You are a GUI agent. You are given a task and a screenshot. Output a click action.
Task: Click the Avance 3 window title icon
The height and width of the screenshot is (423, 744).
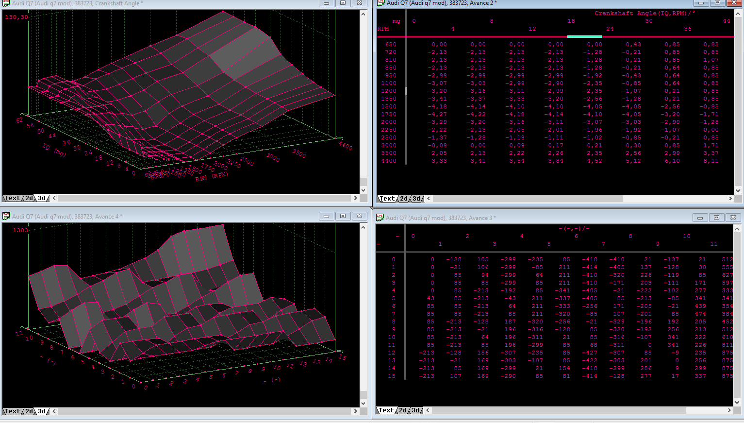[x=380, y=218]
